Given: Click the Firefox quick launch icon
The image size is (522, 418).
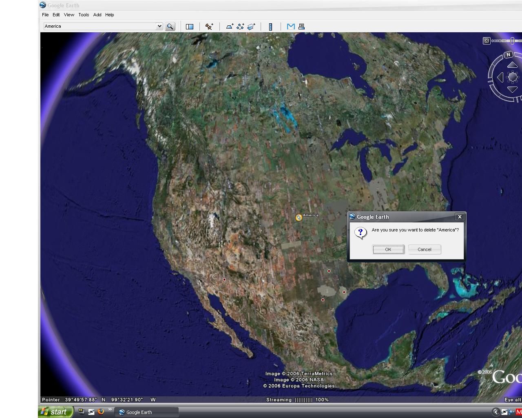Looking at the screenshot, I should coord(101,411).
